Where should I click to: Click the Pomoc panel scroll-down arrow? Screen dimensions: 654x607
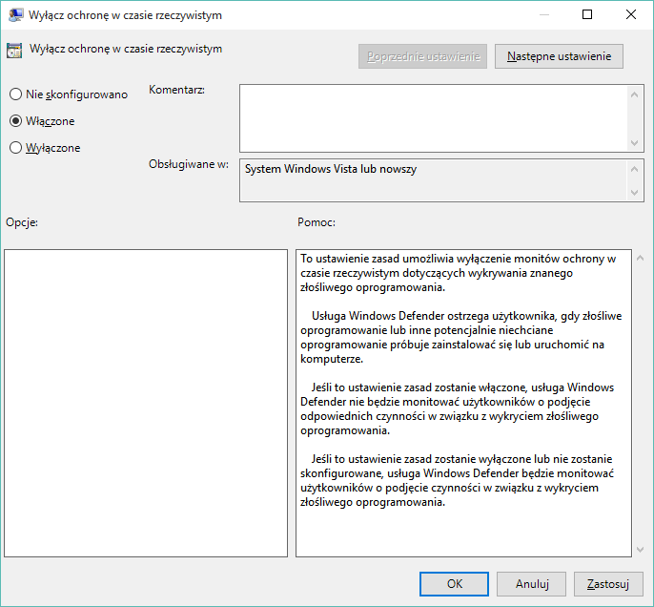tap(641, 550)
